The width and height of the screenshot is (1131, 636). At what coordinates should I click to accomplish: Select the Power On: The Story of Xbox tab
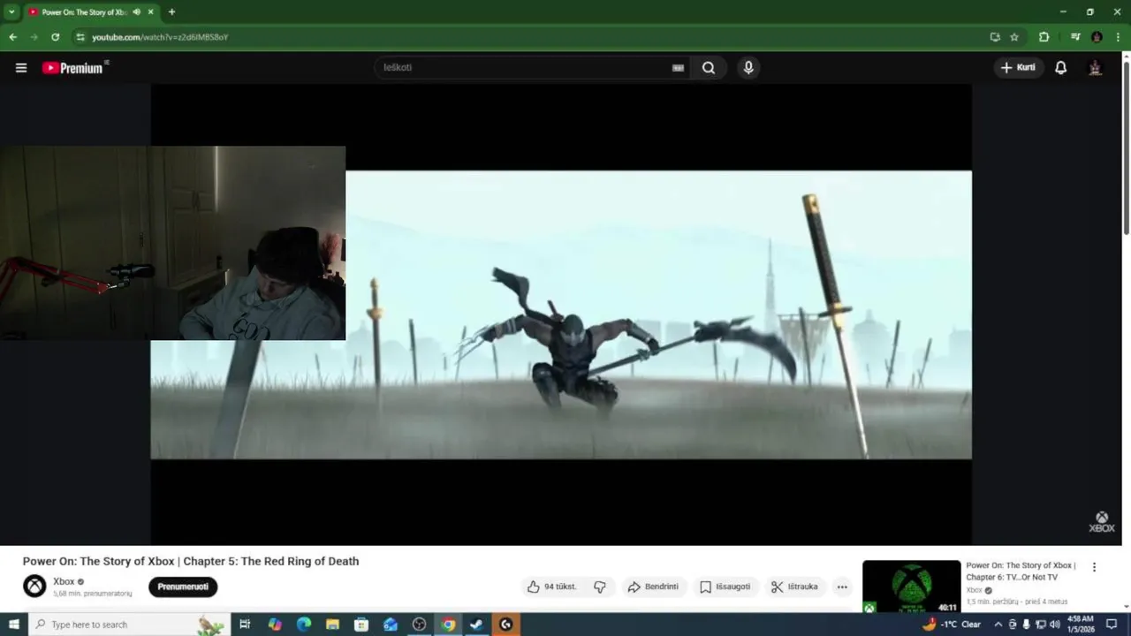point(85,12)
